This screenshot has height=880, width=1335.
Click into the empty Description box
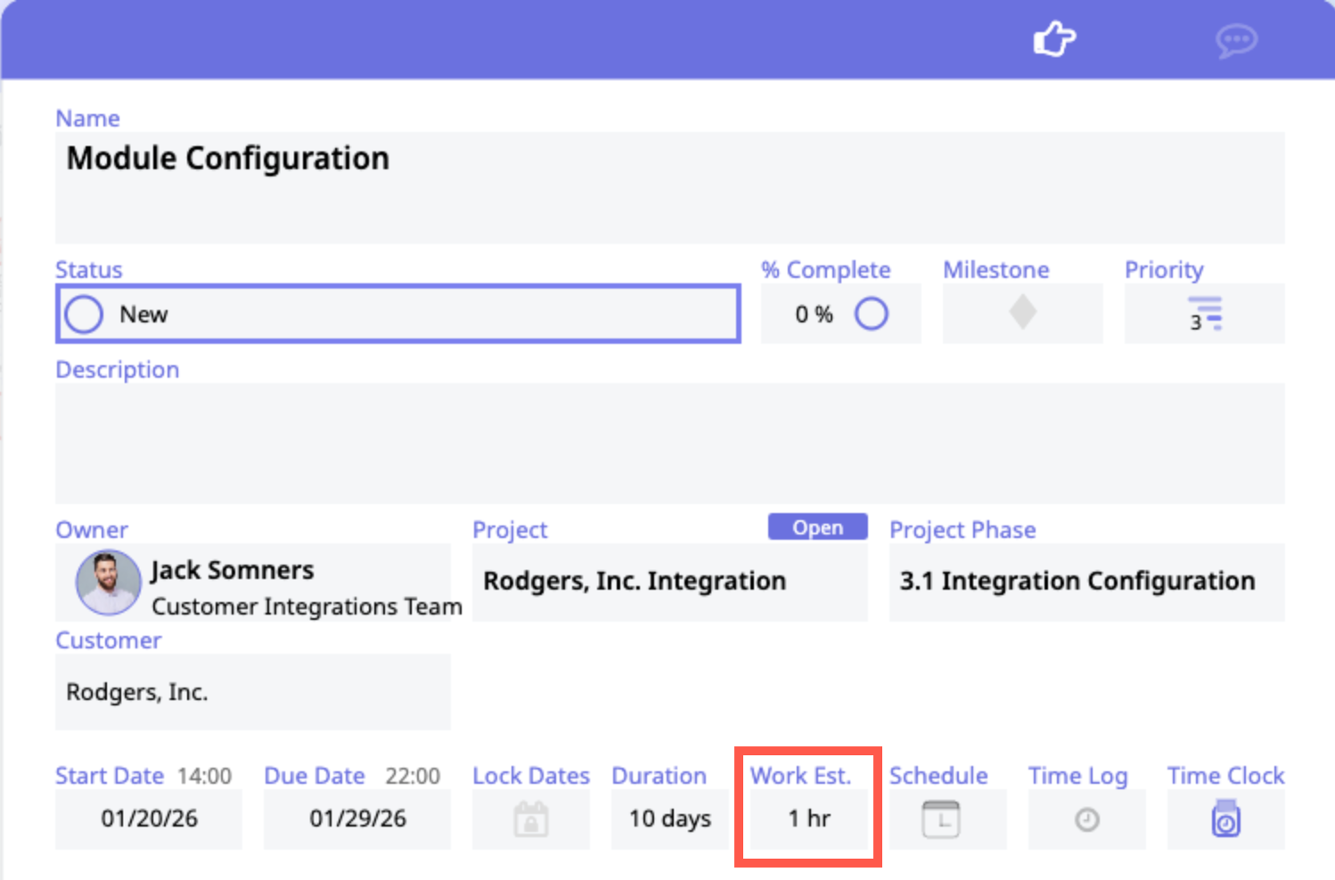[x=668, y=443]
